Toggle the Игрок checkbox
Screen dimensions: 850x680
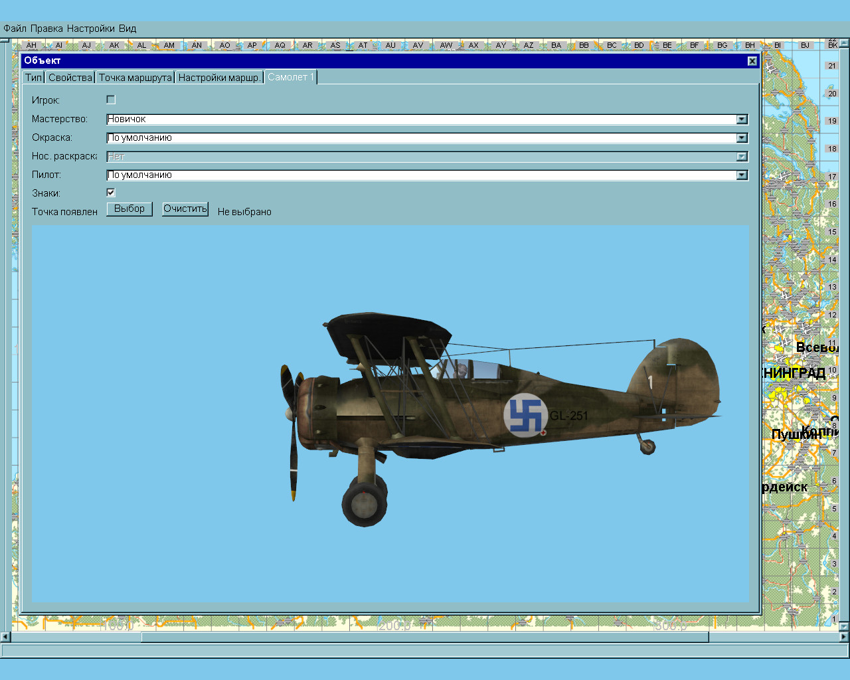point(111,100)
